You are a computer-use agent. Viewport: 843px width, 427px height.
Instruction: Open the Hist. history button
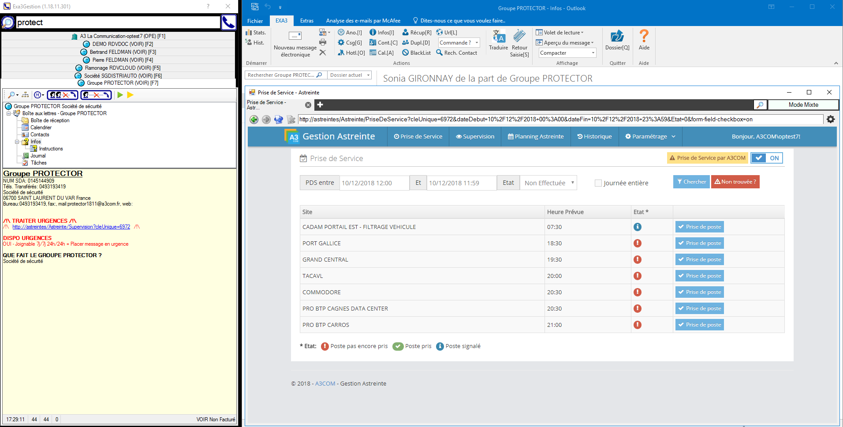pos(255,43)
